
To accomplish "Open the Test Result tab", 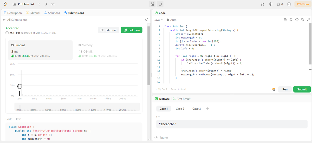I will (x=181, y=99).
